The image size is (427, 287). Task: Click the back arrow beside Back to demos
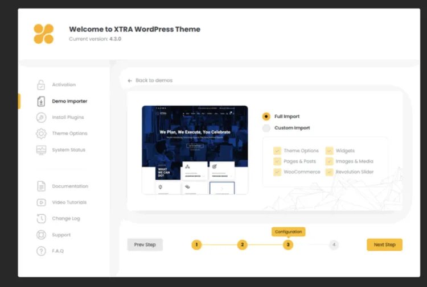[130, 81]
